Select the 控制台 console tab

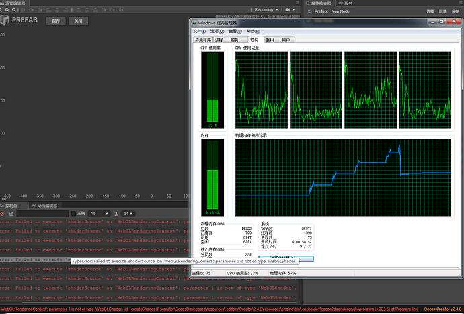point(13,206)
